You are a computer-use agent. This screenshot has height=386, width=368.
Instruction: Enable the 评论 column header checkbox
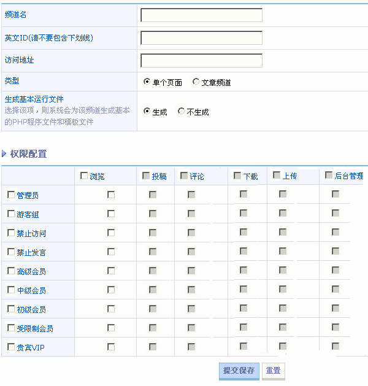point(184,176)
